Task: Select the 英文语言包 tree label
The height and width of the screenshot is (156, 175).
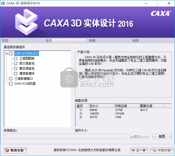Action: click(27, 63)
